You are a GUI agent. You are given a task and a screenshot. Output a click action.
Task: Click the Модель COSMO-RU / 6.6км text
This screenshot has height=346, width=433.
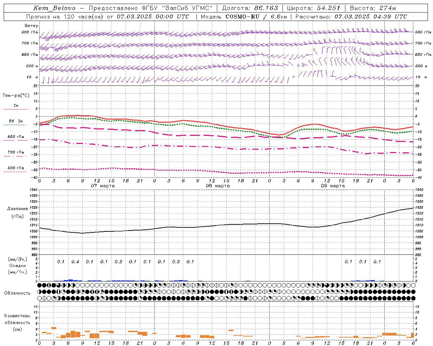click(244, 17)
